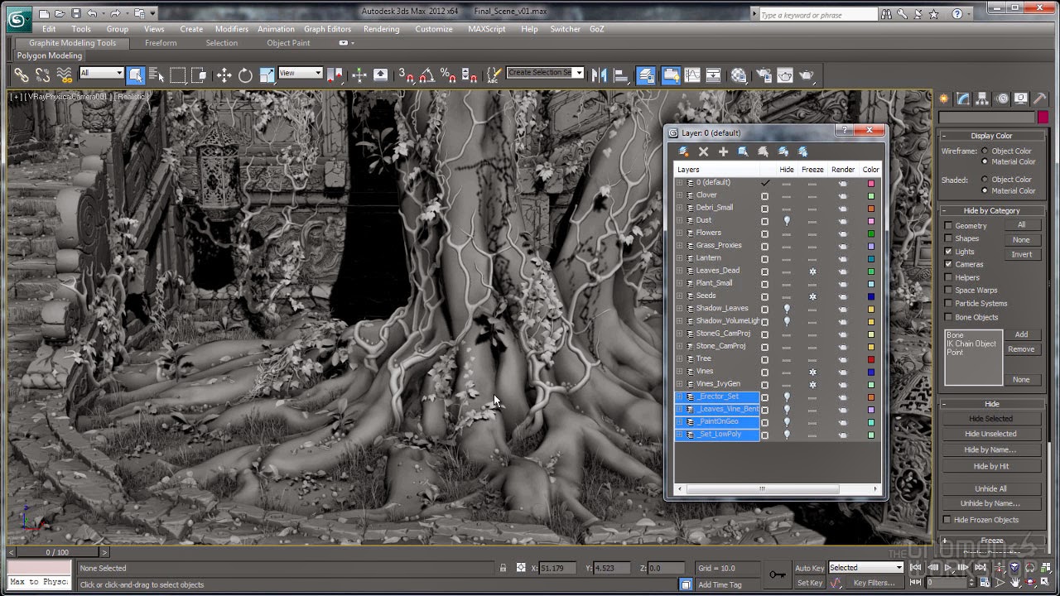The width and height of the screenshot is (1060, 596).
Task: Open the Rendering menu
Action: coord(381,29)
